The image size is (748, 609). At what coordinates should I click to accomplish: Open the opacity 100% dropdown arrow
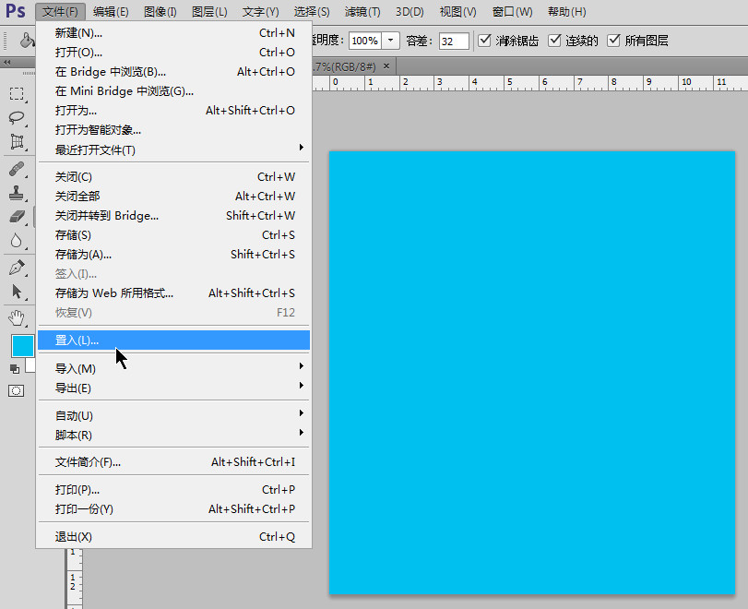[391, 41]
